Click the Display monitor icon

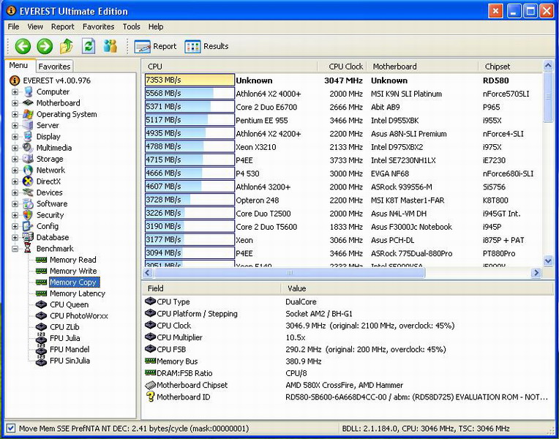tap(28, 137)
